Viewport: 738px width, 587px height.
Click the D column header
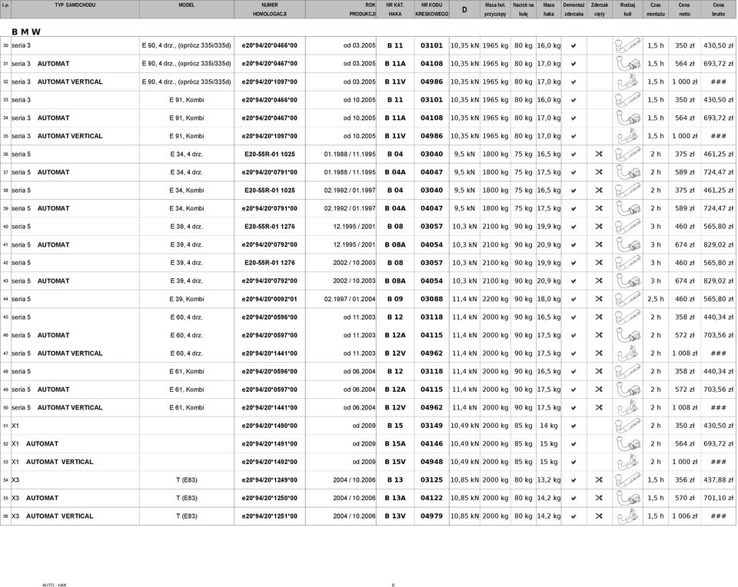[464, 9]
